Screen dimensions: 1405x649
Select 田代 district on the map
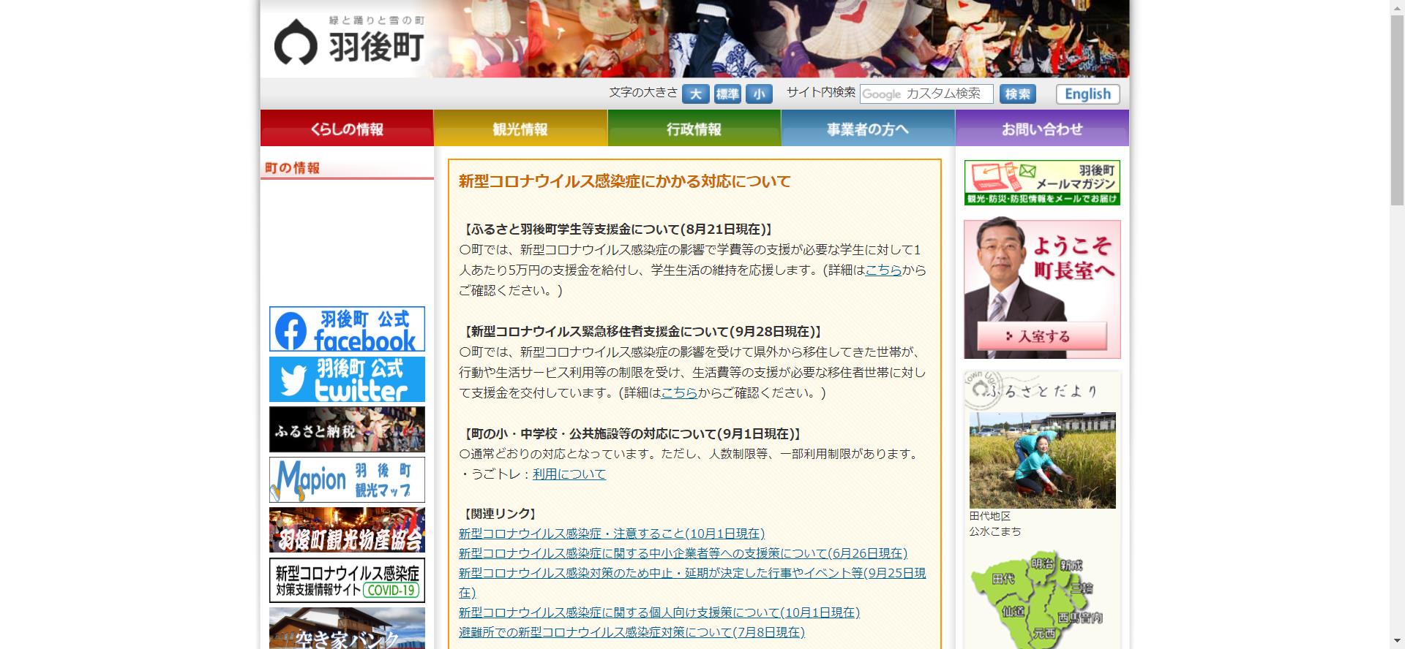1003,579
